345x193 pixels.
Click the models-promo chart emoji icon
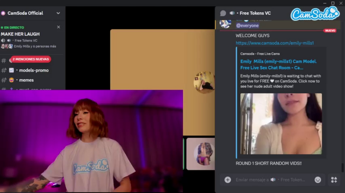tap(11, 70)
